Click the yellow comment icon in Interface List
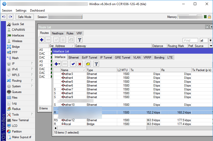 point(88,64)
